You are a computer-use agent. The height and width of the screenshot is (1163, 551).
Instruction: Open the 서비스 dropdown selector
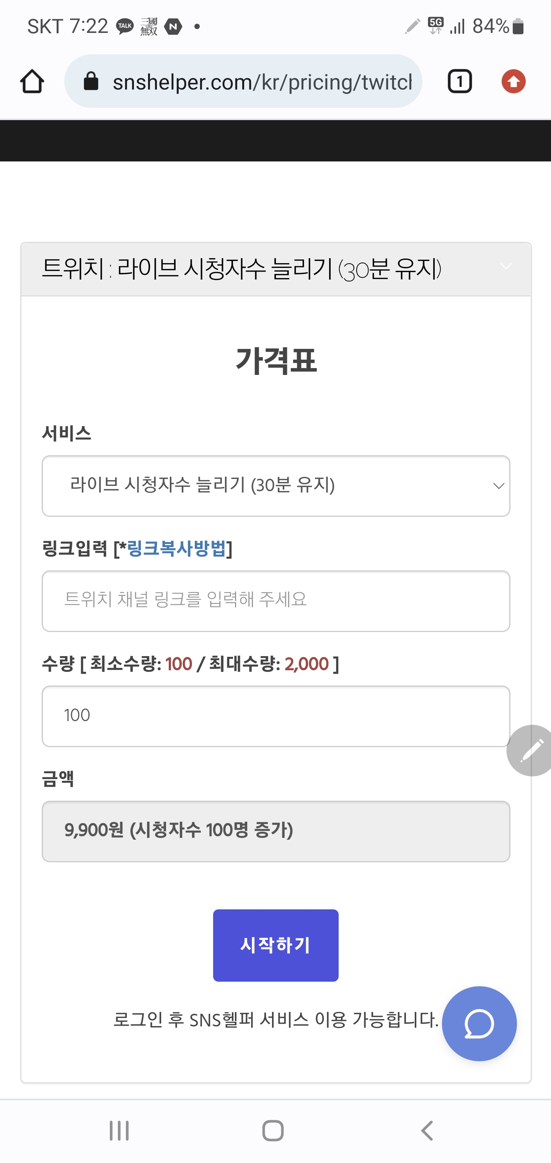tap(275, 486)
